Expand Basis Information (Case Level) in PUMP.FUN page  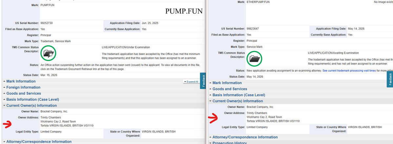[32, 99]
